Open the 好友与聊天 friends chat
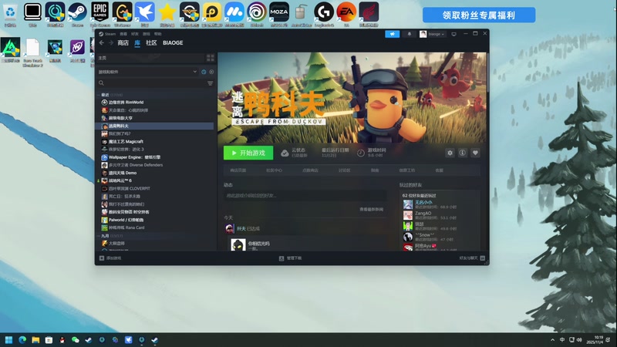Viewport: 617px width, 347px height. (472, 258)
